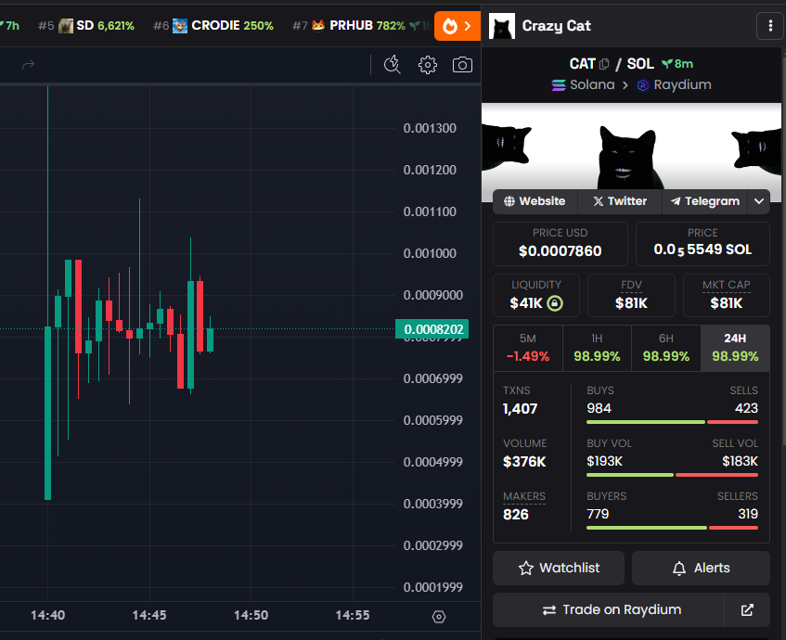Click the MKT CAP $81K box
Image resolution: width=786 pixels, height=640 pixels.
tap(726, 295)
